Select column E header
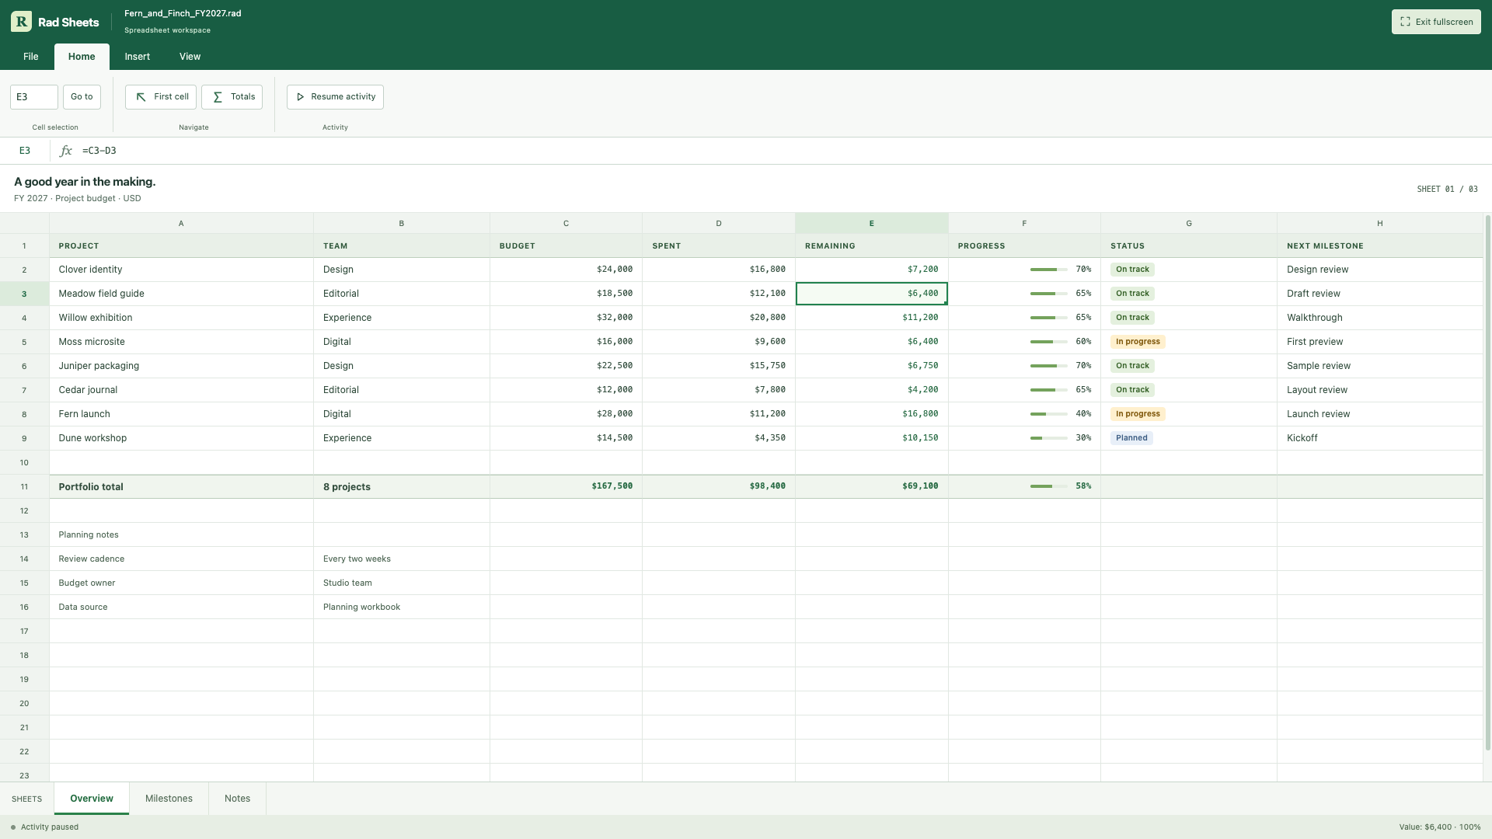The height and width of the screenshot is (839, 1492). coord(871,224)
